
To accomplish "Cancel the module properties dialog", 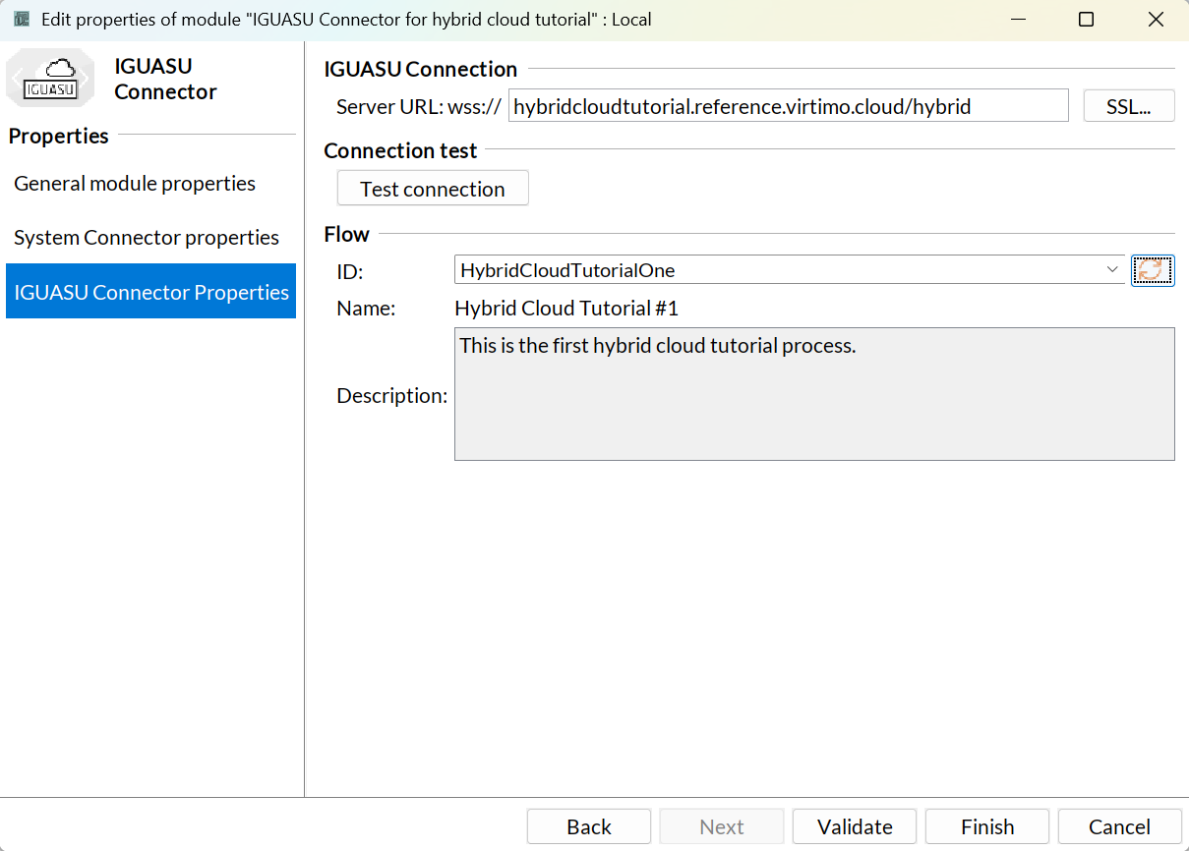I will point(1119,826).
